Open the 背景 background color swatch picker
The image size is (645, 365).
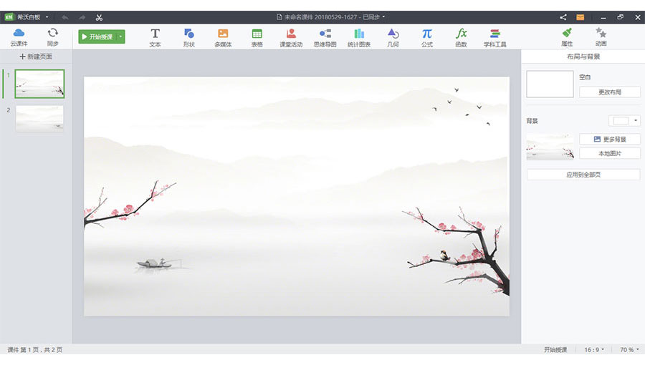click(x=624, y=121)
